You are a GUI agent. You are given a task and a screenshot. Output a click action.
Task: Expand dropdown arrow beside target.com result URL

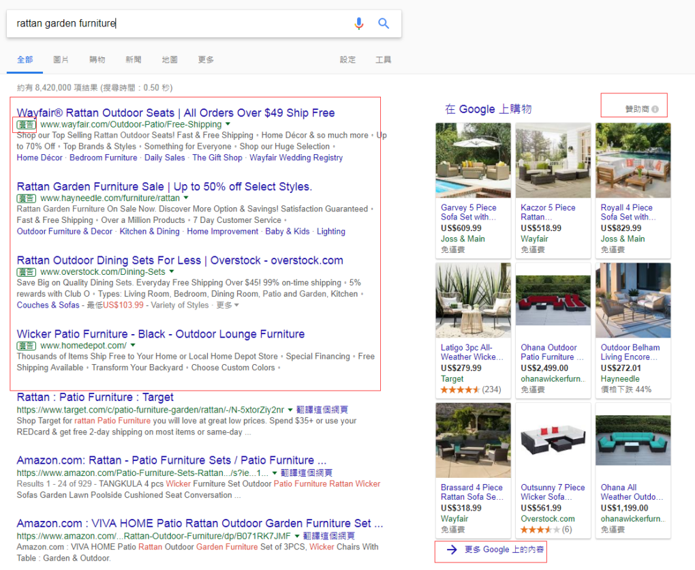pos(290,410)
